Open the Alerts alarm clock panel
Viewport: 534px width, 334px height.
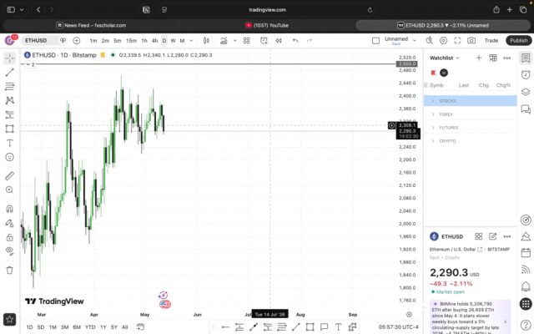[x=526, y=74]
